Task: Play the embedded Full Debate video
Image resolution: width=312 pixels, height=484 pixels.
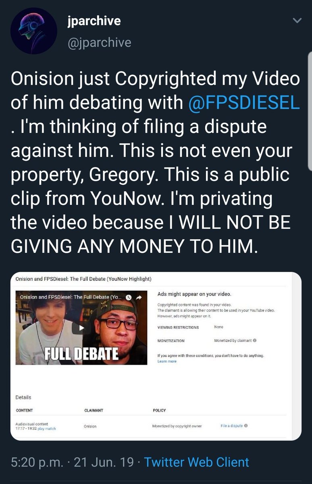Action: tap(82, 328)
